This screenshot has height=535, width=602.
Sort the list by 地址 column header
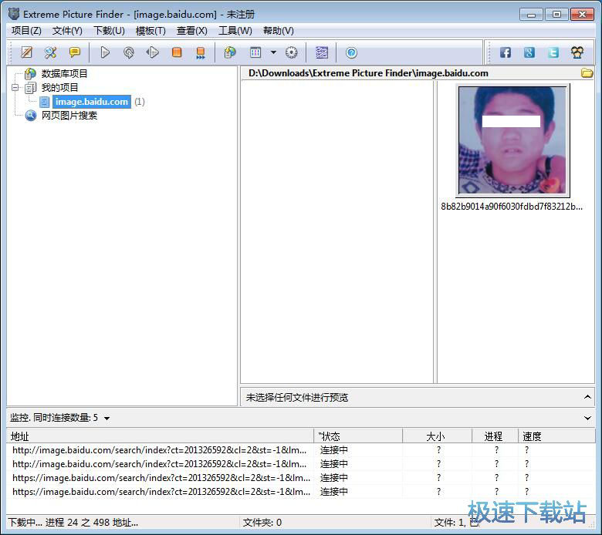(154, 436)
